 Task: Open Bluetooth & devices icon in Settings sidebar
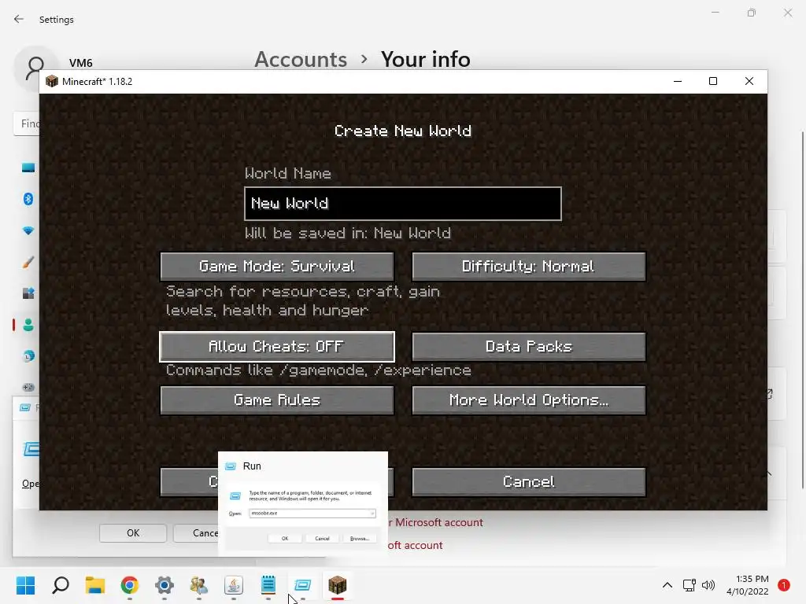[28, 199]
